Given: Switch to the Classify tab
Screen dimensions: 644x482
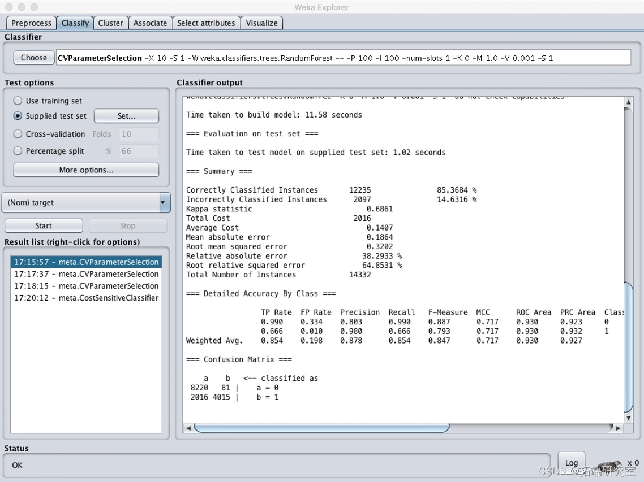Looking at the screenshot, I should [x=75, y=23].
